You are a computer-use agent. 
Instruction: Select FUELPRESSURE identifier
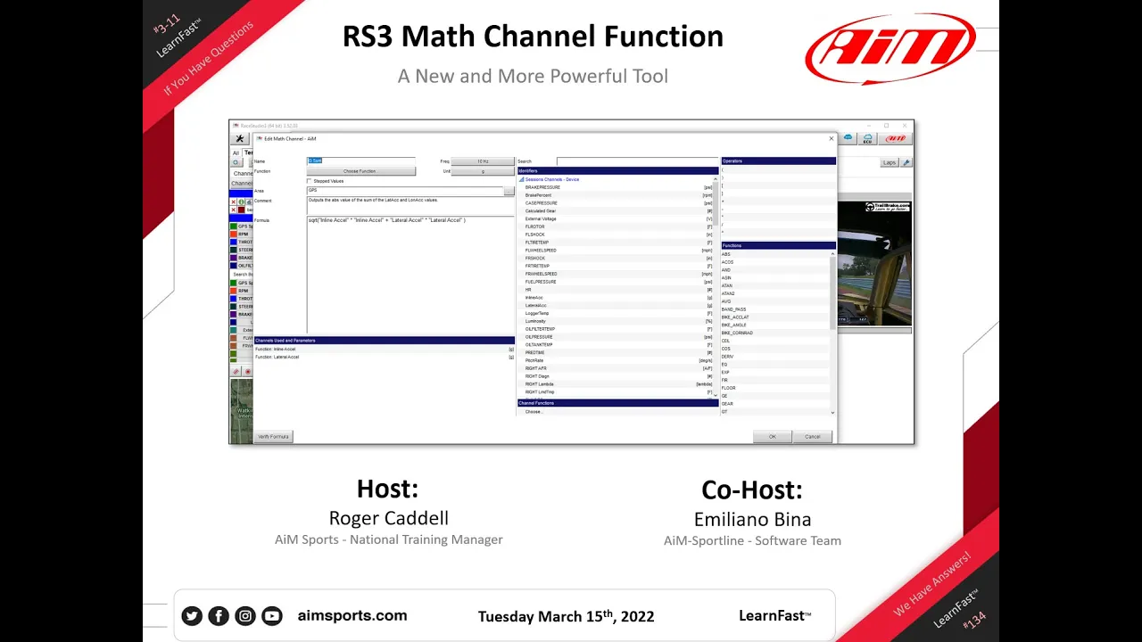click(617, 282)
